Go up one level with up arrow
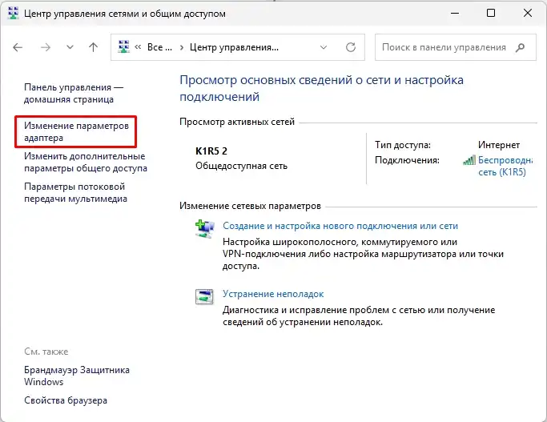Screen dimensions: 547x422 click(93, 47)
